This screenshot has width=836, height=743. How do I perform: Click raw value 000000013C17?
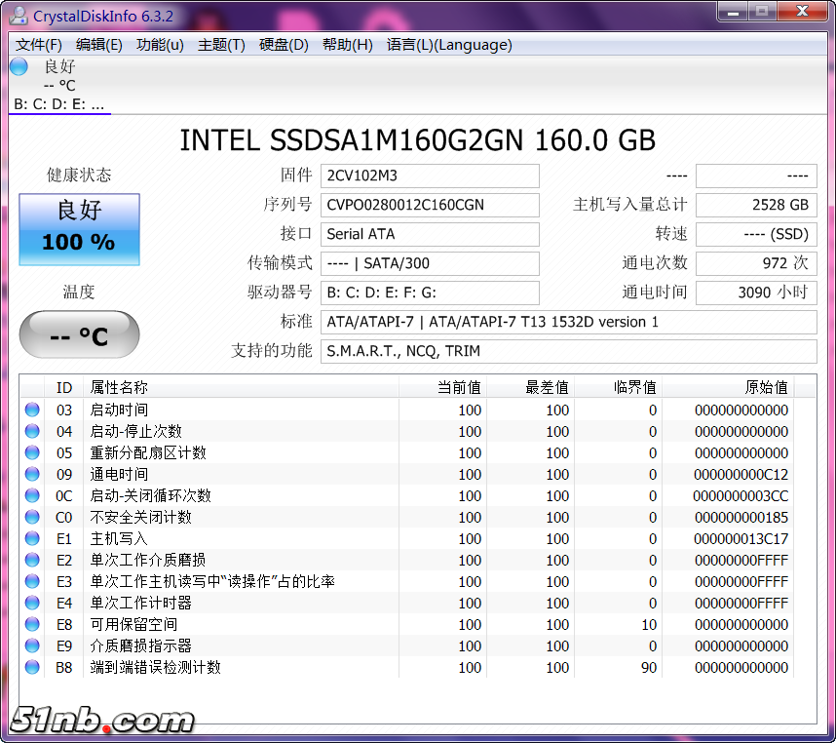741,538
